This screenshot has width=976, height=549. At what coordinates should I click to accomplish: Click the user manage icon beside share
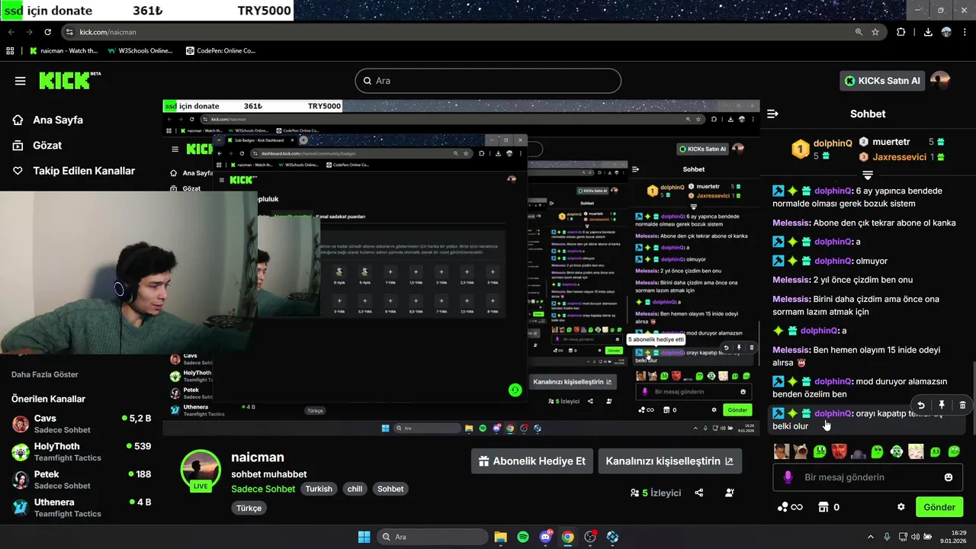[x=730, y=493]
